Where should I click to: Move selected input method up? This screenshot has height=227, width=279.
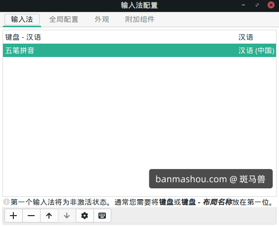coord(49,216)
